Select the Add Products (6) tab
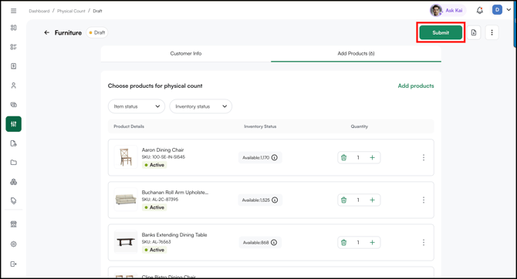 coord(356,53)
